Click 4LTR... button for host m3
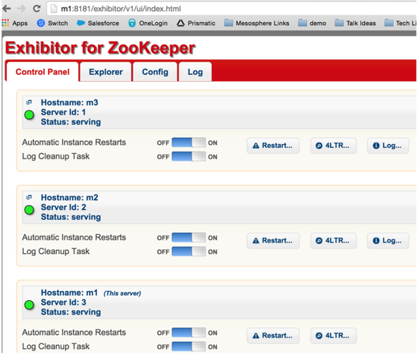 pyautogui.click(x=333, y=146)
